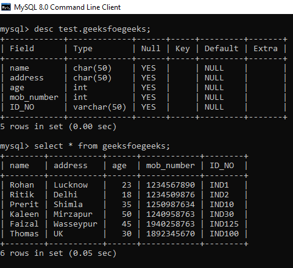This screenshot has height=268, width=293.
Task: Click the address 'Wasseypur'
Action: pos(76,224)
